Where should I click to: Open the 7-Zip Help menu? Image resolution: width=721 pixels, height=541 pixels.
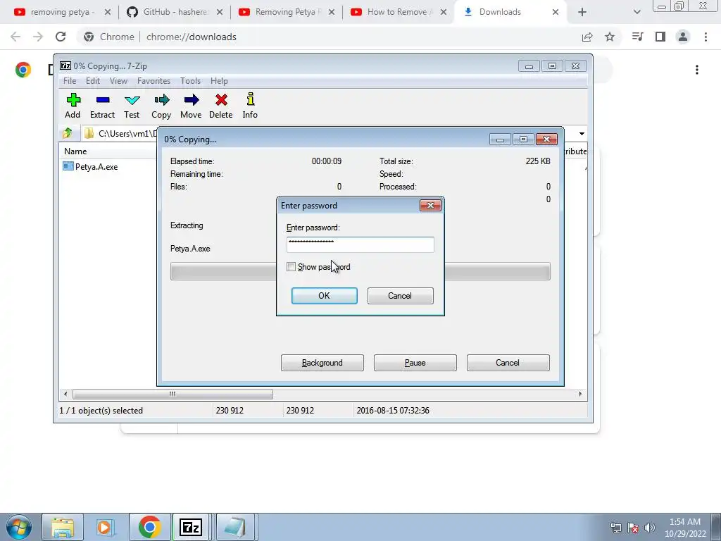pyautogui.click(x=219, y=81)
